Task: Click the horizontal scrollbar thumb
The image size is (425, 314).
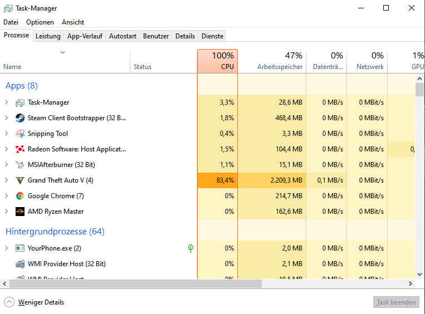Action: tap(135, 283)
